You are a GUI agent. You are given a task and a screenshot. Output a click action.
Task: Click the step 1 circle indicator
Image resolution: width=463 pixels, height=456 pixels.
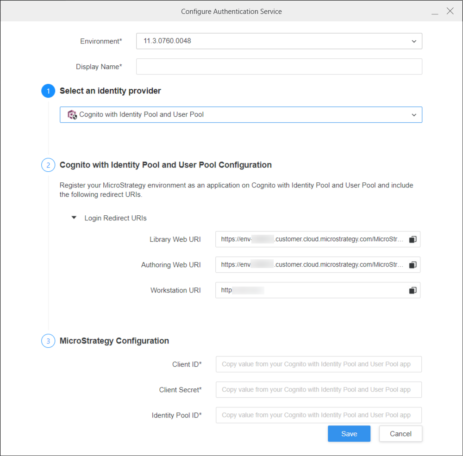[48, 91]
